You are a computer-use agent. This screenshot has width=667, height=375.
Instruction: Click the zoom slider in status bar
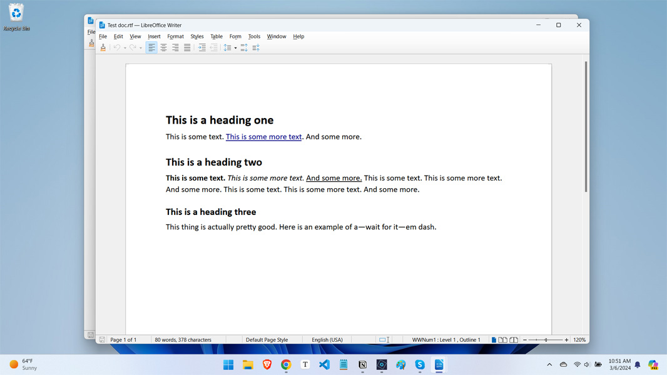tap(545, 340)
